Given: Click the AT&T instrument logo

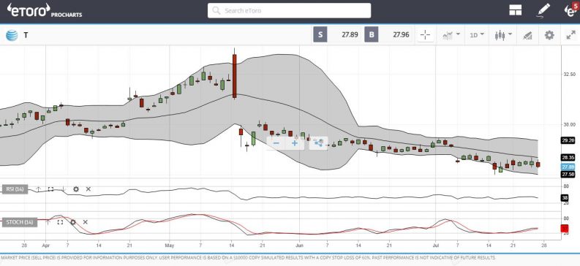Looking at the screenshot, I should click(x=12, y=36).
